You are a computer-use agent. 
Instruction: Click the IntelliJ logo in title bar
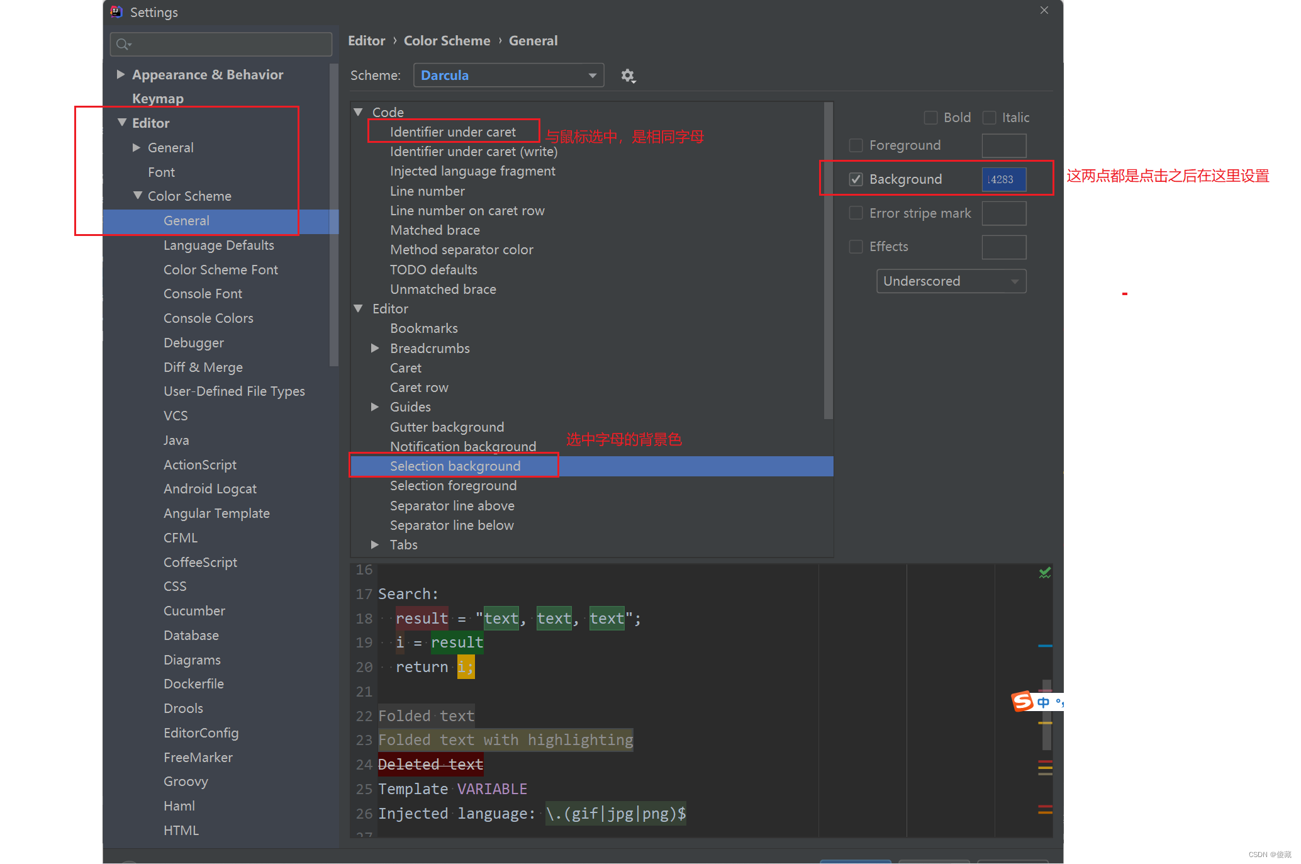tap(116, 11)
